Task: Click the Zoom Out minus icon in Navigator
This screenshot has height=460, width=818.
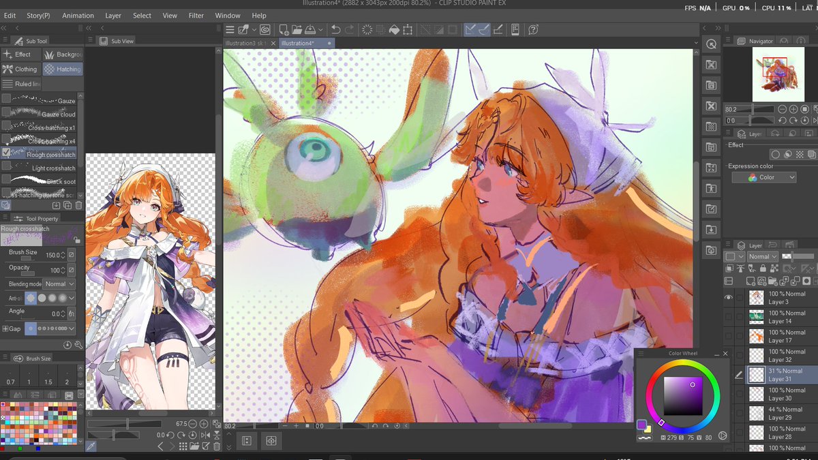Action: click(782, 109)
